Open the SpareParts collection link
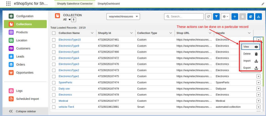The width and height of the screenshot is (266, 116). coord(65,82)
